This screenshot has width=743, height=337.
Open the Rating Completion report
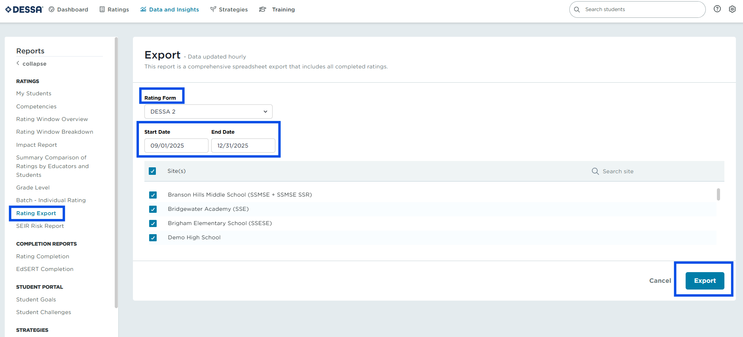click(43, 256)
